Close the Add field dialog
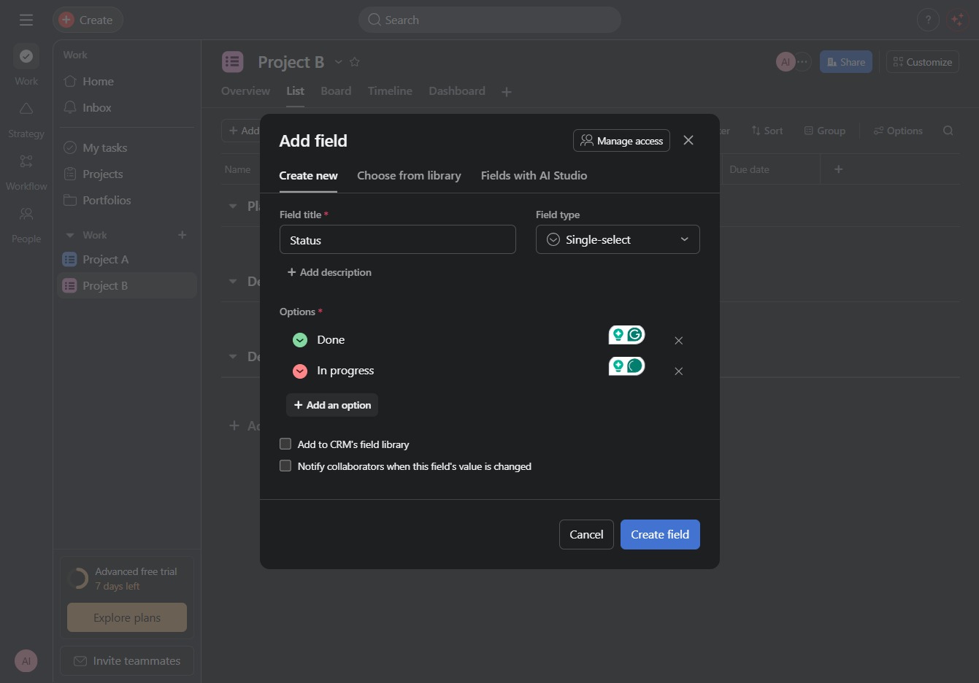979x683 pixels. [x=688, y=140]
